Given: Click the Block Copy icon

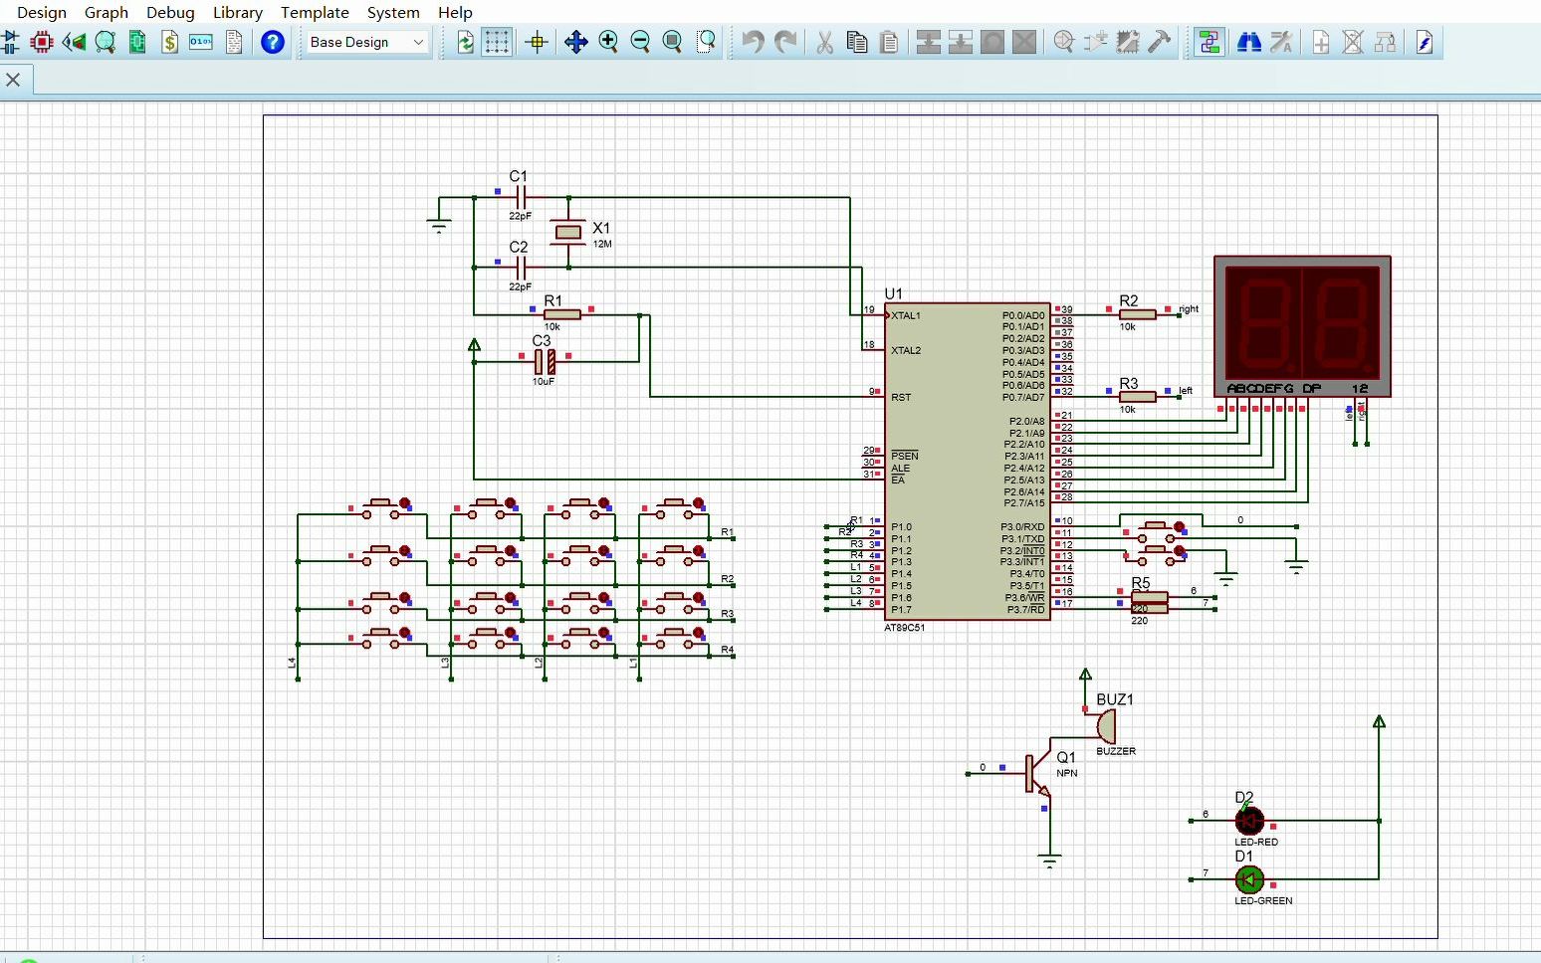Looking at the screenshot, I should click(928, 42).
